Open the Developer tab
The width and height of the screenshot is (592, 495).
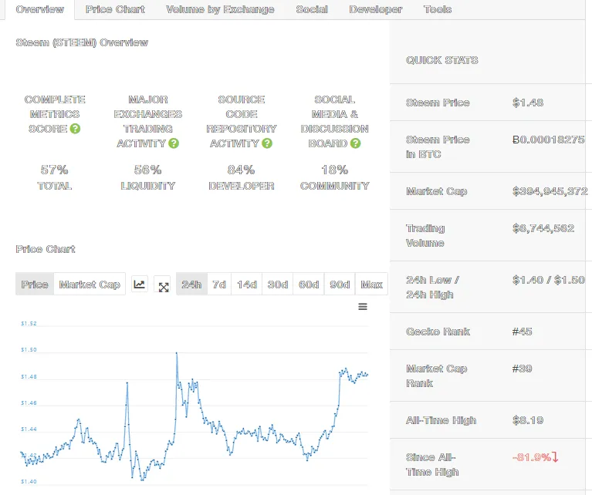376,9
